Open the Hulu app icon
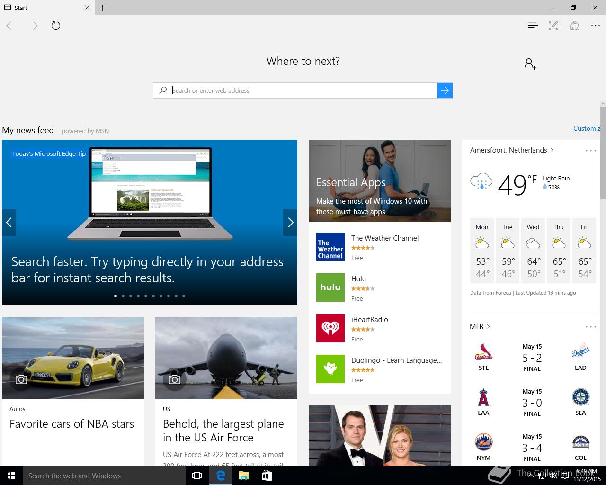 330,287
